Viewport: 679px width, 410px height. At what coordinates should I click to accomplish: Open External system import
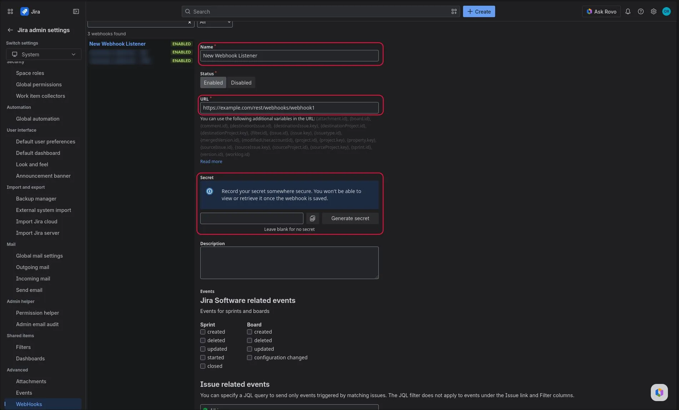[x=44, y=210]
